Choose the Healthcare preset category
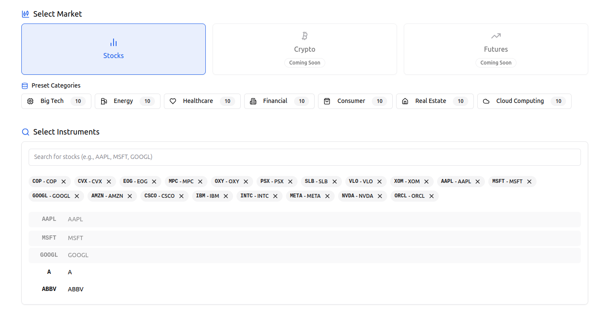The height and width of the screenshot is (314, 604). point(202,101)
